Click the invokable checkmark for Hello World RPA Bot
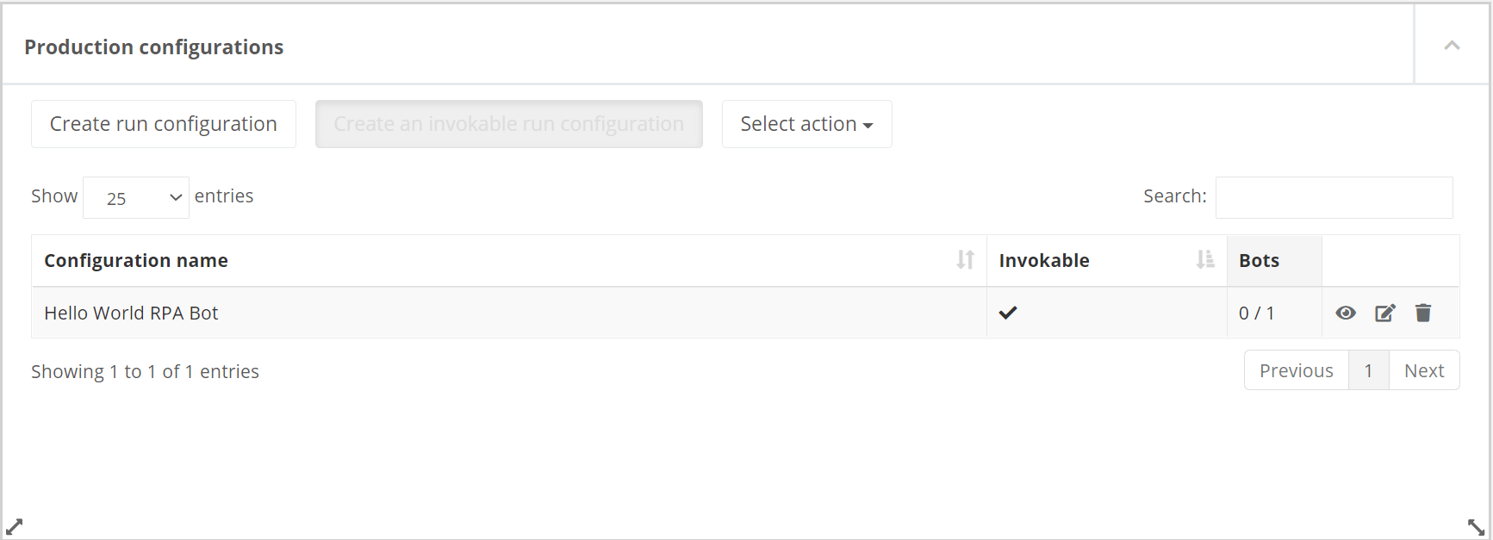This screenshot has width=1493, height=540. pos(1008,313)
